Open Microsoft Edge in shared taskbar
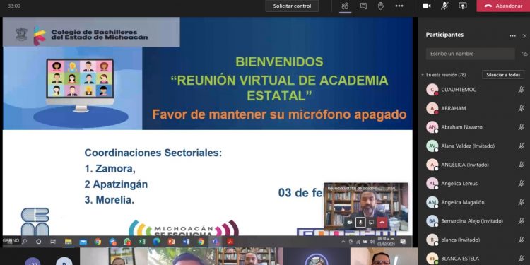Viewport: 530px width, 265px height. pos(156,242)
